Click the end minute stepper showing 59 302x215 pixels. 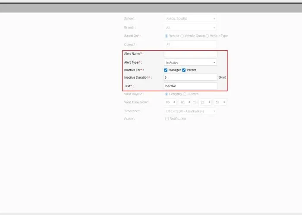pyautogui.click(x=220, y=102)
